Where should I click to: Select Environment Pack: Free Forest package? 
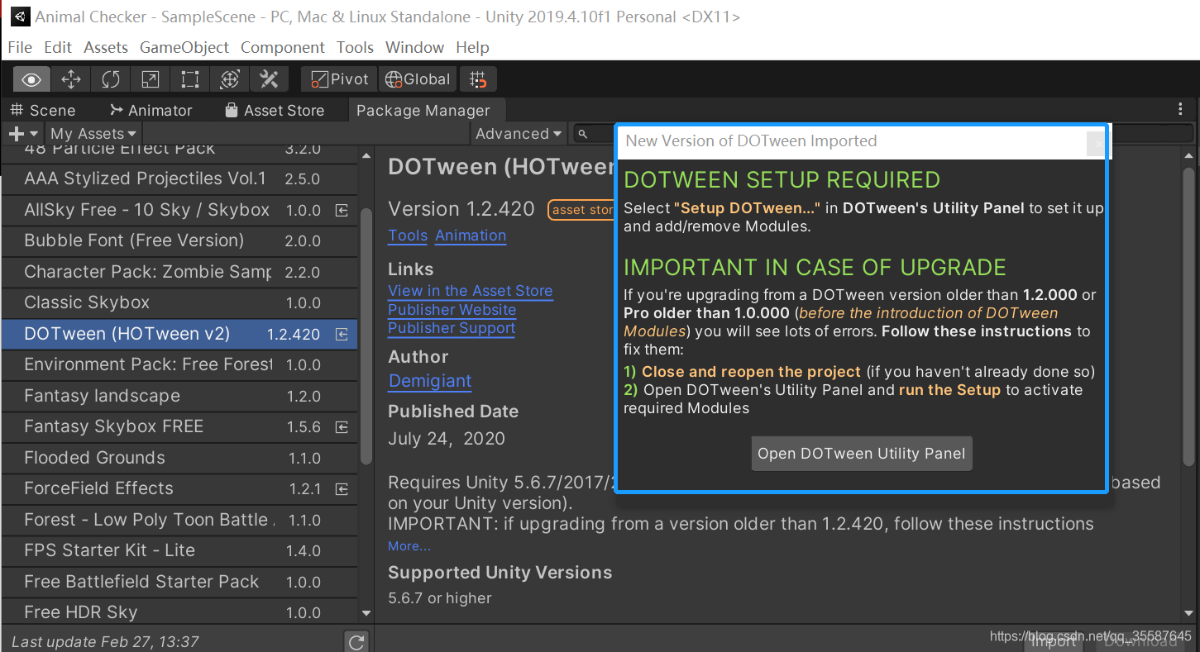[x=179, y=364]
